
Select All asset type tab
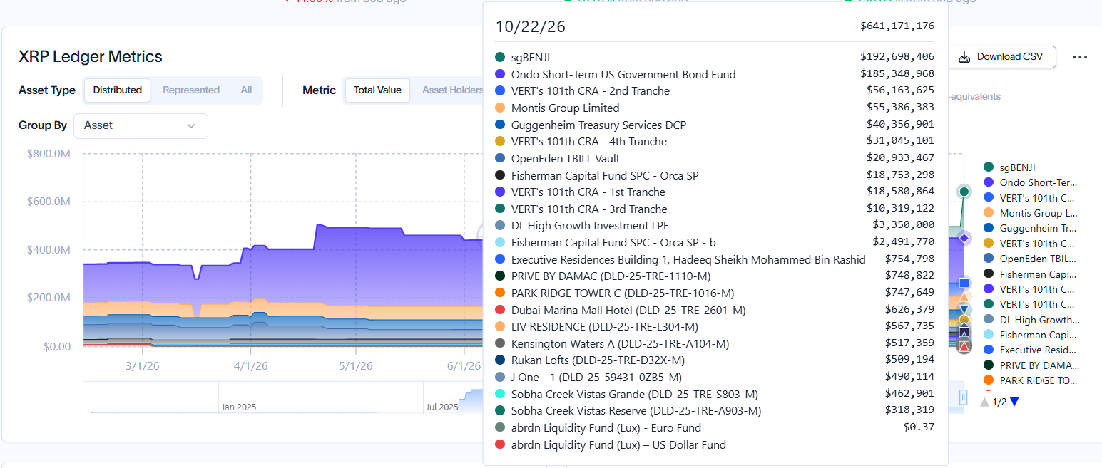pyautogui.click(x=246, y=90)
